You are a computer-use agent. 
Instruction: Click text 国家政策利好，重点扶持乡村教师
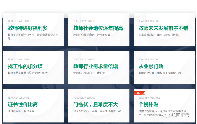[159, 35]
